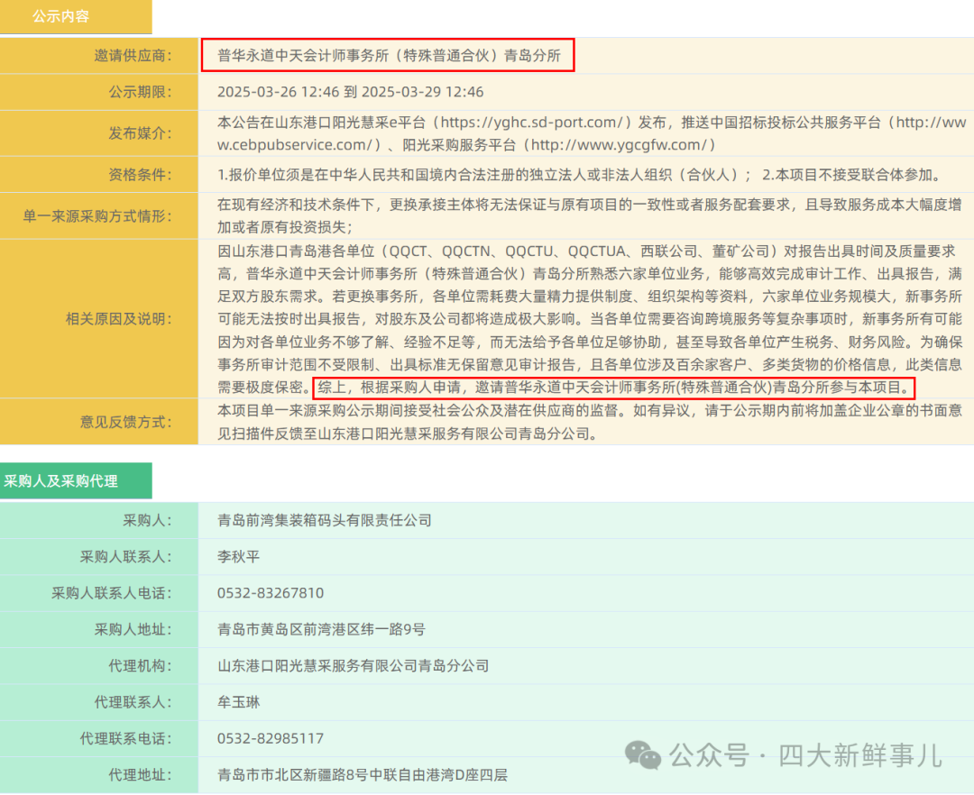Select phone number 0532-82985117

[271, 739]
